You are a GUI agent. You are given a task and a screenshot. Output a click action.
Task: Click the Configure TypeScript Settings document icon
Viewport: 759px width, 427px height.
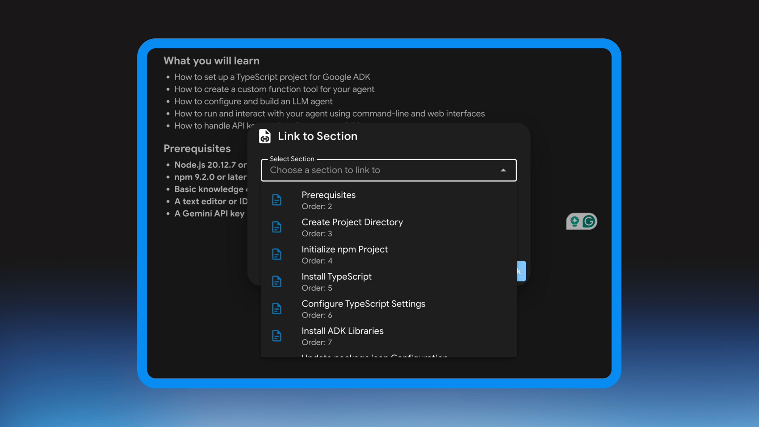[277, 309]
